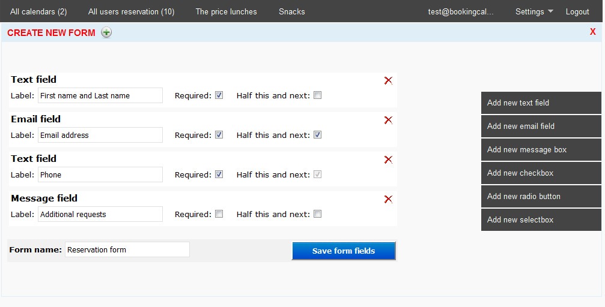Viewport: 605px width, 307px height.
Task: Open The price lunches page
Action: [226, 11]
